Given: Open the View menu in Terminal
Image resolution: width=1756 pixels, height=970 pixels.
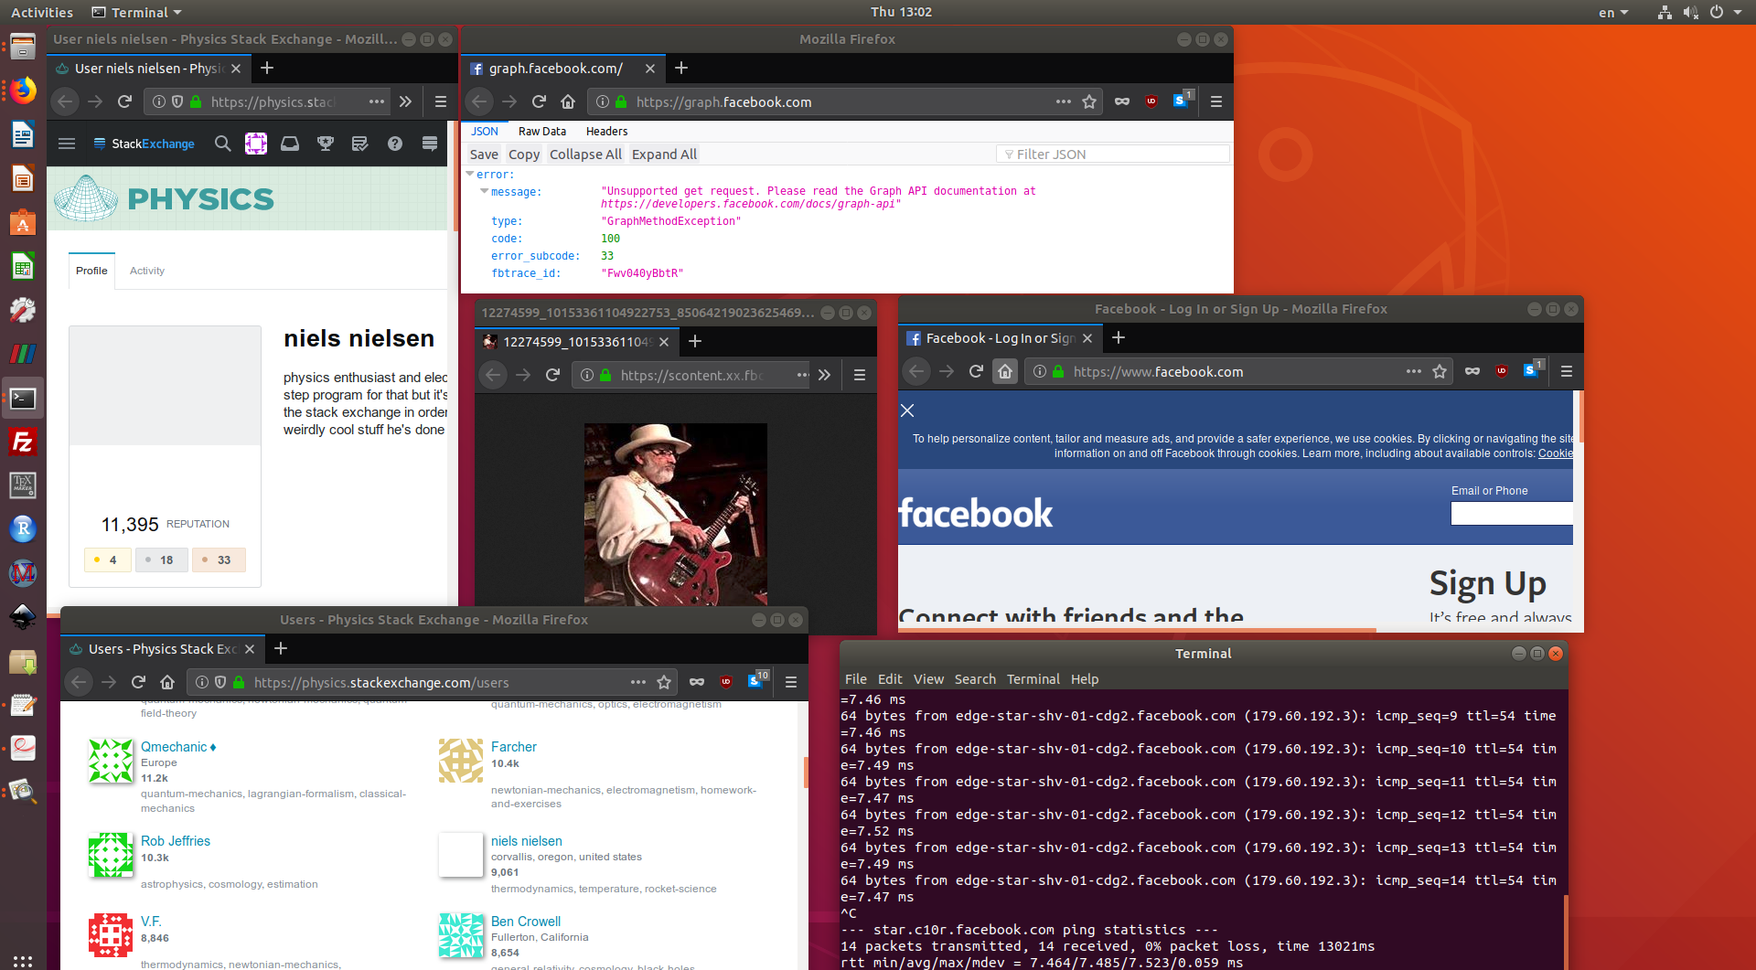Looking at the screenshot, I should coord(928,679).
